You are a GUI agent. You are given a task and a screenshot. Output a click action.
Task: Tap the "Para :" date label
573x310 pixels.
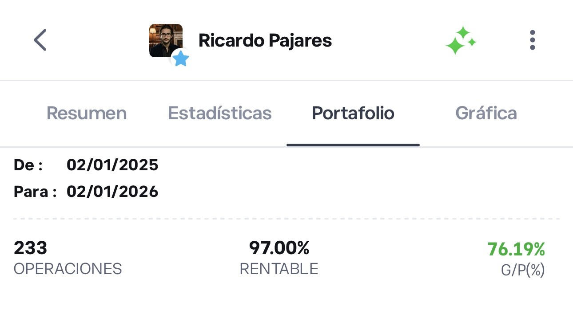[35, 192]
